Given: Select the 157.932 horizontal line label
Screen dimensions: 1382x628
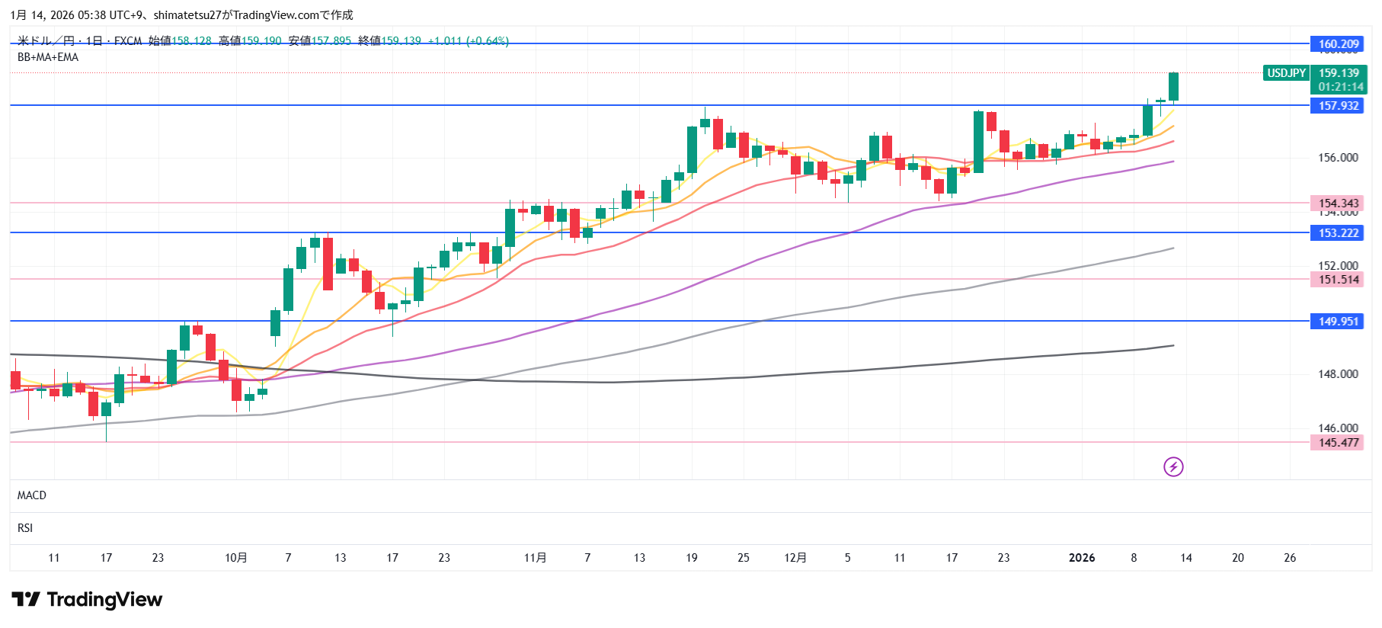Looking at the screenshot, I should [x=1338, y=106].
